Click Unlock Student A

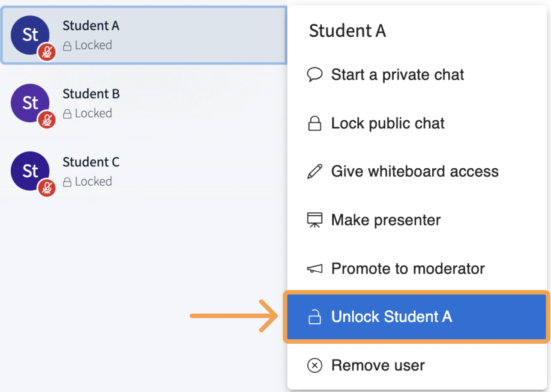pos(391,317)
